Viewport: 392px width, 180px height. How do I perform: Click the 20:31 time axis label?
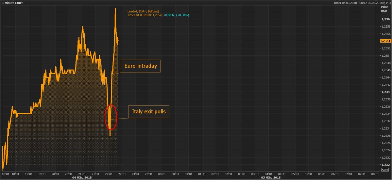tap(69, 174)
